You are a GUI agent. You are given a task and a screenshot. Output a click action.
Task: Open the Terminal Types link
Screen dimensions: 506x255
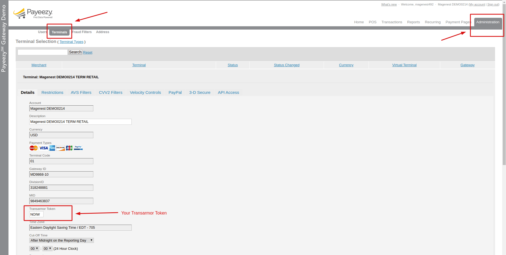click(x=71, y=42)
